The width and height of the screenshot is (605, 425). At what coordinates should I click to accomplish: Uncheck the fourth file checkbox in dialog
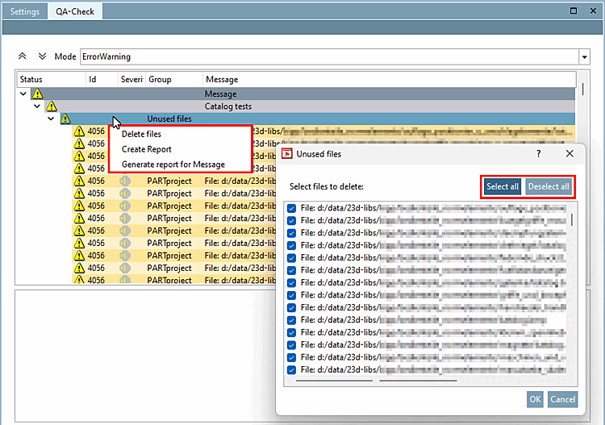(x=292, y=245)
